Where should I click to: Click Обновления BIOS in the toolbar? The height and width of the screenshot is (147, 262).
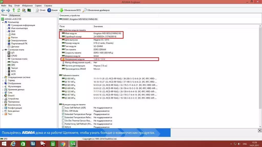coord(70,10)
